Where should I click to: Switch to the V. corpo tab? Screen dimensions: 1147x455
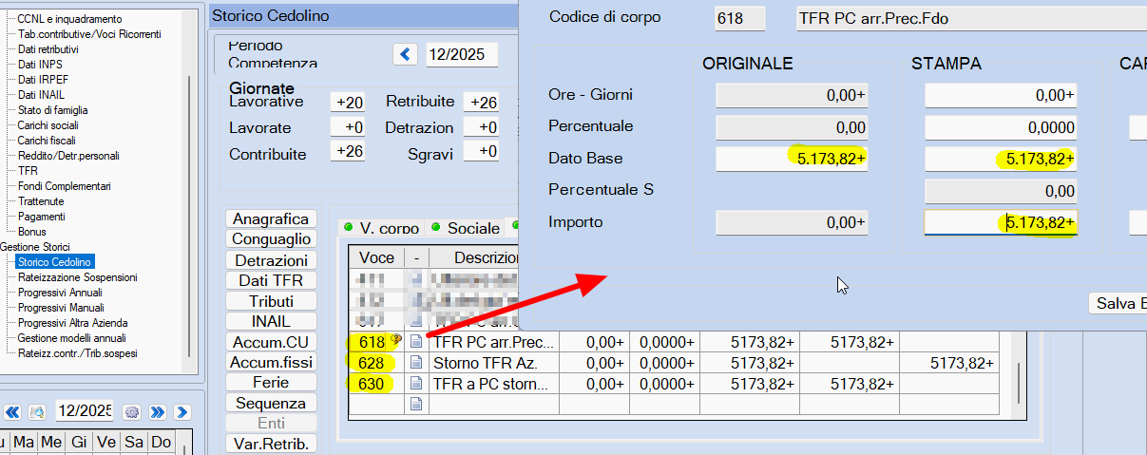pyautogui.click(x=380, y=228)
